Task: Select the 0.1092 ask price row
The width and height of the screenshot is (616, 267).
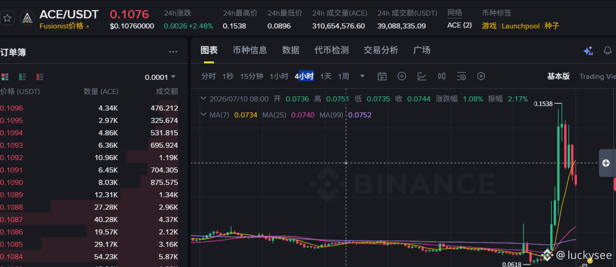Action: coord(89,158)
